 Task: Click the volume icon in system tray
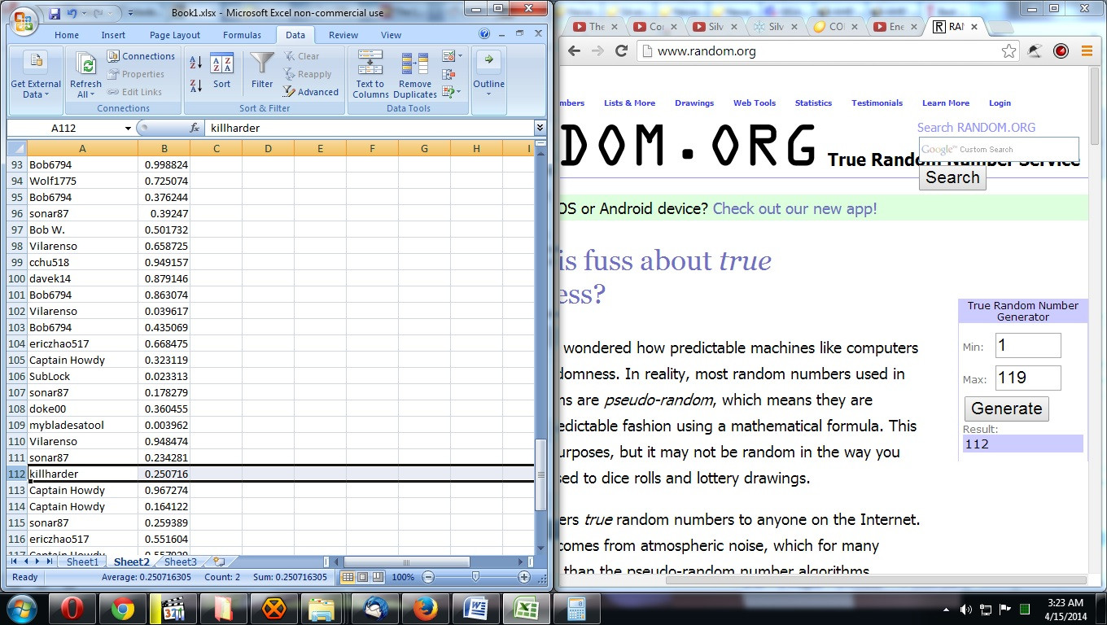coord(966,609)
